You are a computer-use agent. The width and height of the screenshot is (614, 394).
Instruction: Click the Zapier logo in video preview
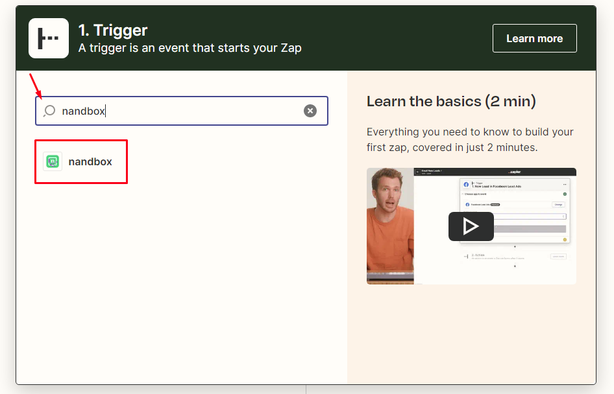coord(515,172)
